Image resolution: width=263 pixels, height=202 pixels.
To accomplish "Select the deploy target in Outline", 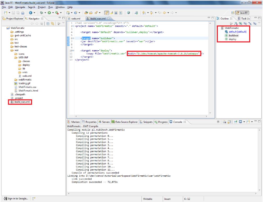I will tap(232, 39).
